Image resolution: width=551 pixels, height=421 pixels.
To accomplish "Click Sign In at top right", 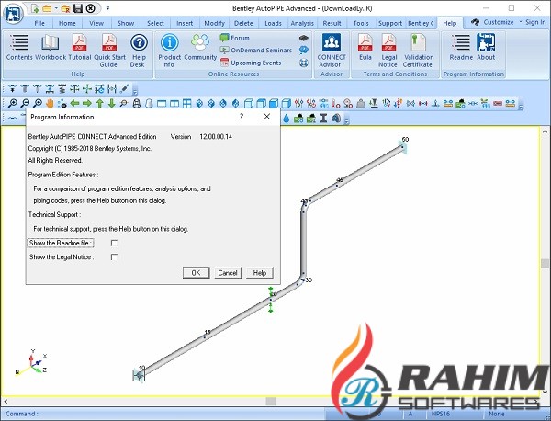I will [535, 22].
